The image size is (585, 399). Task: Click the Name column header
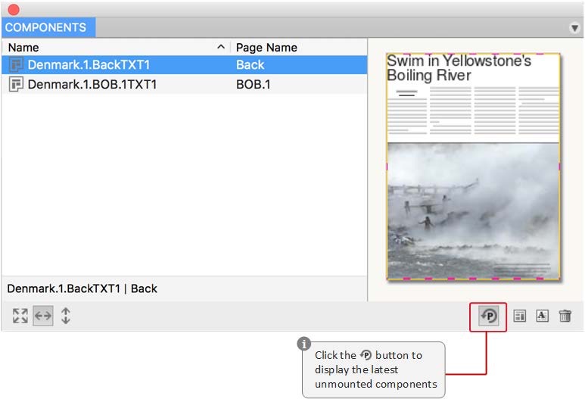click(x=23, y=47)
